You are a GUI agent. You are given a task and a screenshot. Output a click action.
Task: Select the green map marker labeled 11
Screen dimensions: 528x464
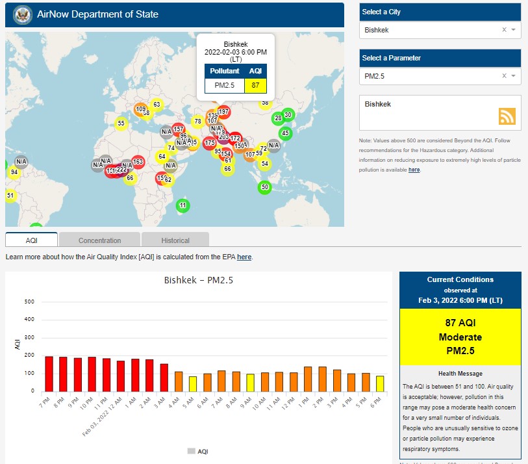click(x=183, y=205)
